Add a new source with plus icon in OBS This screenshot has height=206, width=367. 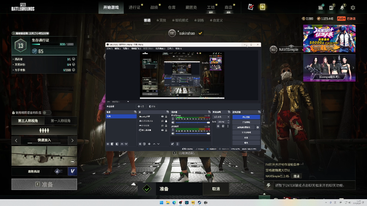140,144
